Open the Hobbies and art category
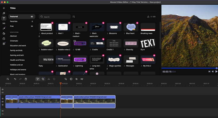Image resolution: width=218 pixels, height=118 pixels. click(16, 65)
